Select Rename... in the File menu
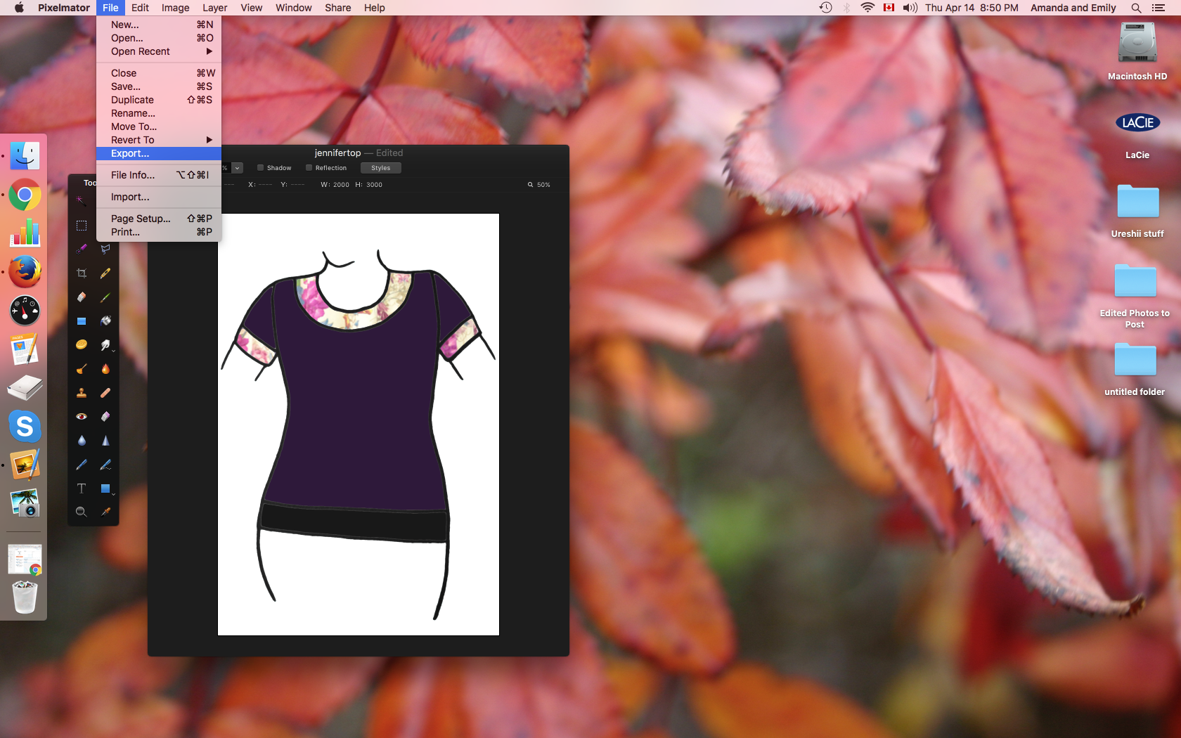 click(x=159, y=113)
